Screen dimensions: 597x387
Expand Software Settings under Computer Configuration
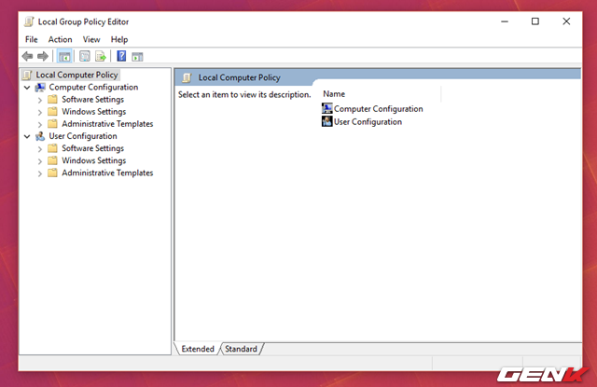pos(40,101)
